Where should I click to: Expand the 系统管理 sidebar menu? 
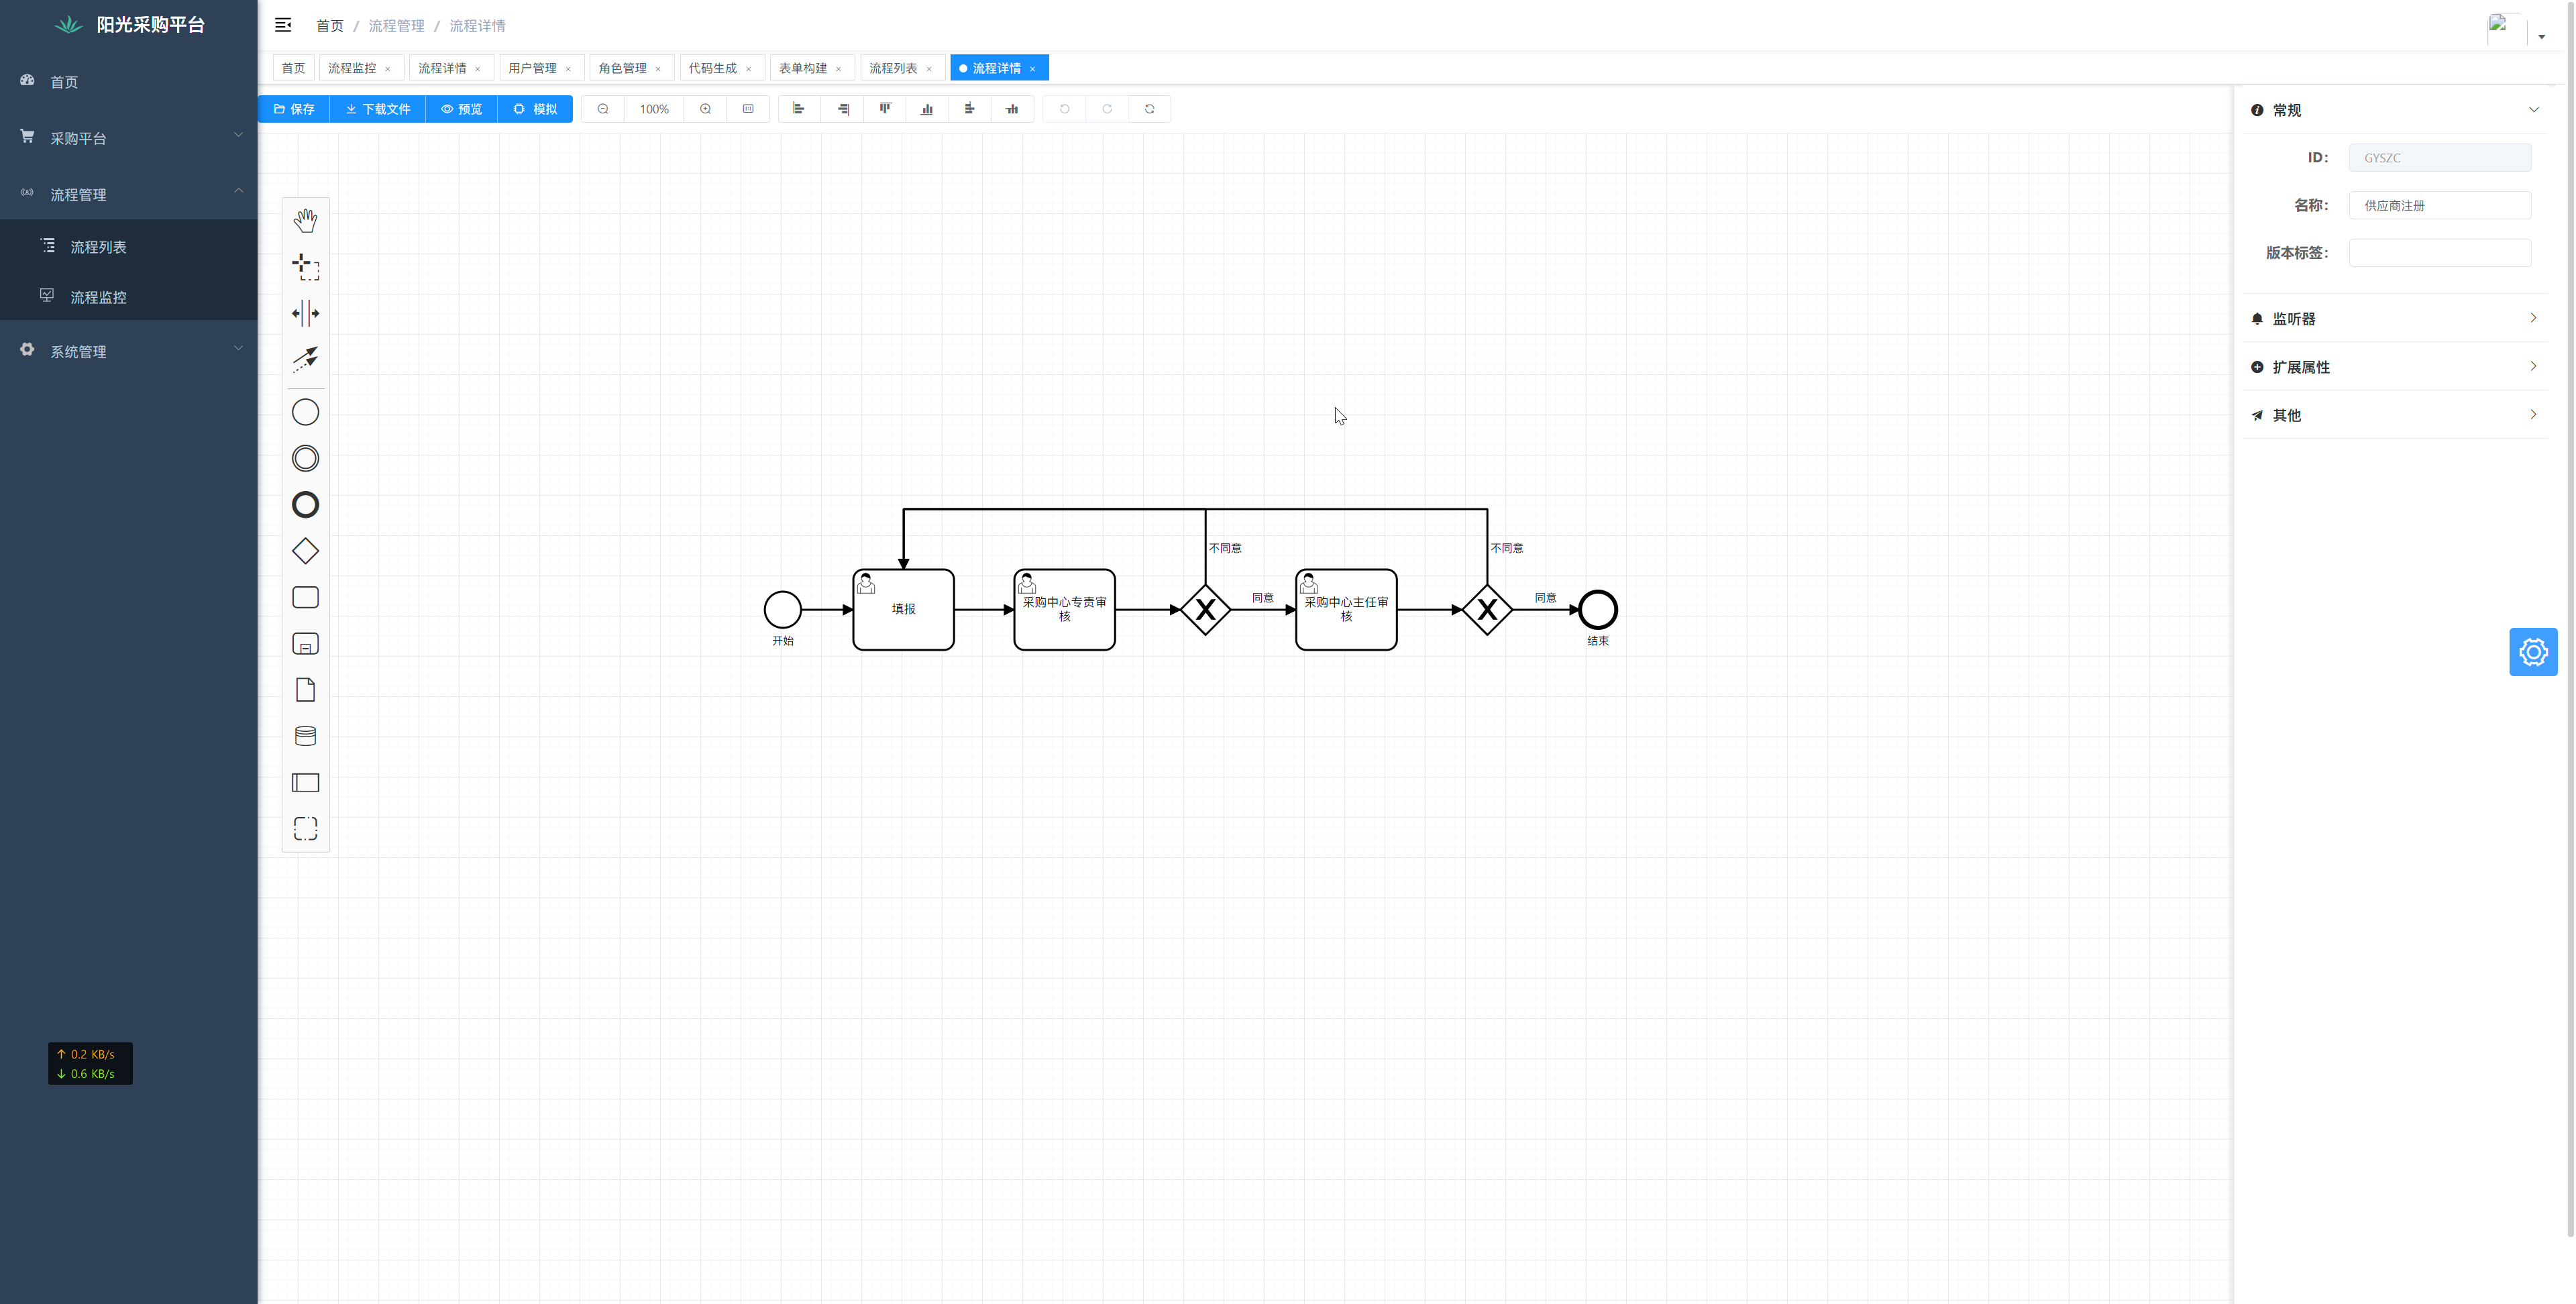pos(129,351)
